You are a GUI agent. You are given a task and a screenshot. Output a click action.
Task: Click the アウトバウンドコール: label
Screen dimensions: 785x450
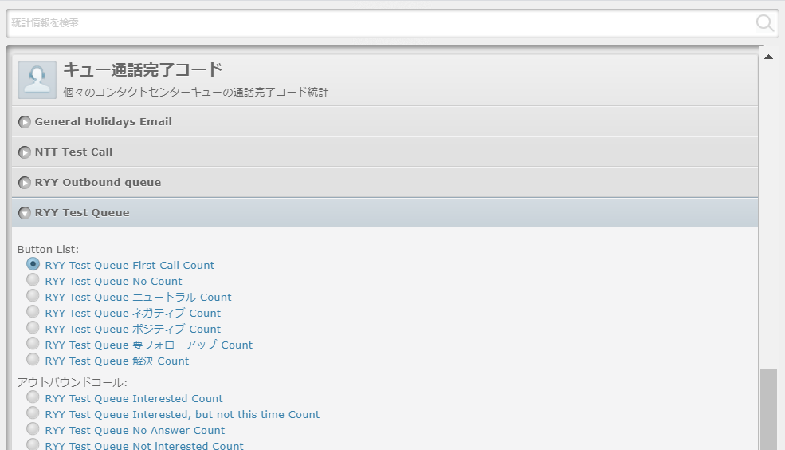(x=72, y=382)
